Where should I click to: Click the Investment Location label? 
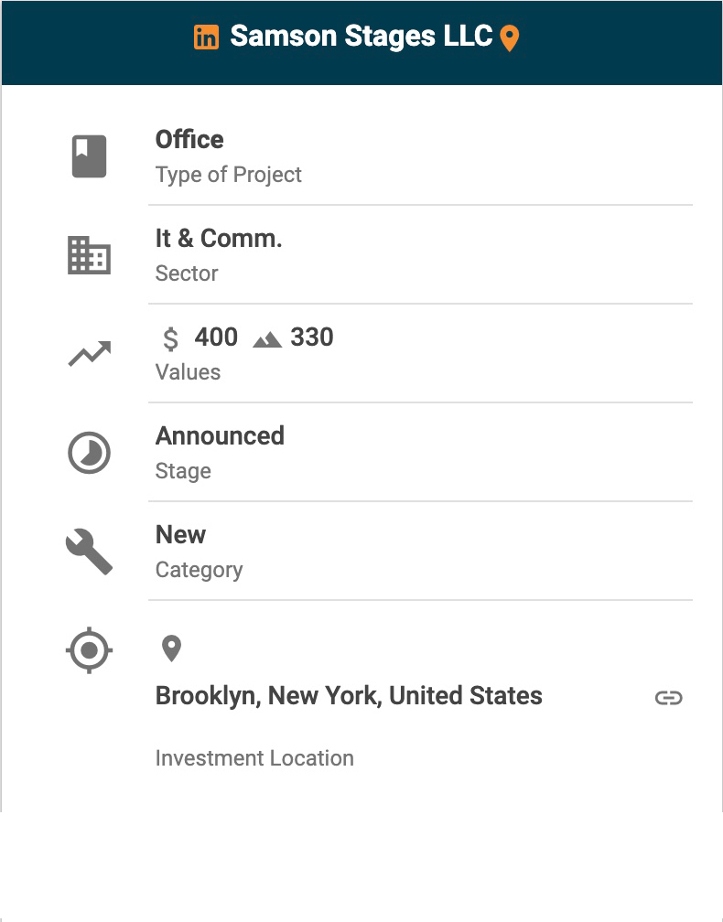pos(254,758)
